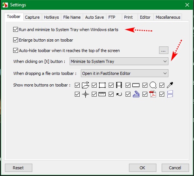
Task: Click the film strip screen recorder icon
Action: click(x=119, y=85)
